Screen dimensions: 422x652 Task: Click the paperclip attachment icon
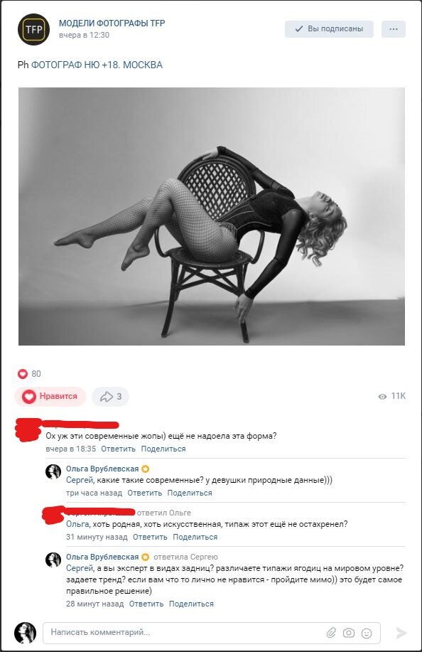[x=331, y=633]
